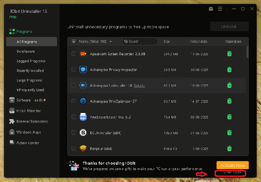
Task: Select All Programs in sidebar
Action: [32, 42]
